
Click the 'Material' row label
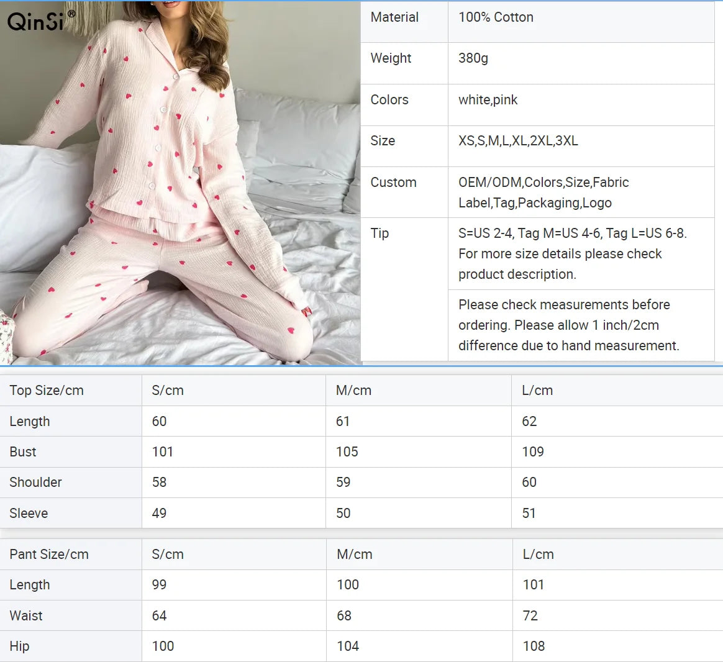tap(394, 17)
